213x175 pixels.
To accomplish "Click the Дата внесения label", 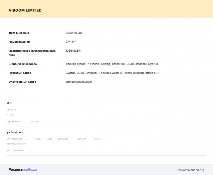I will point(19,33).
